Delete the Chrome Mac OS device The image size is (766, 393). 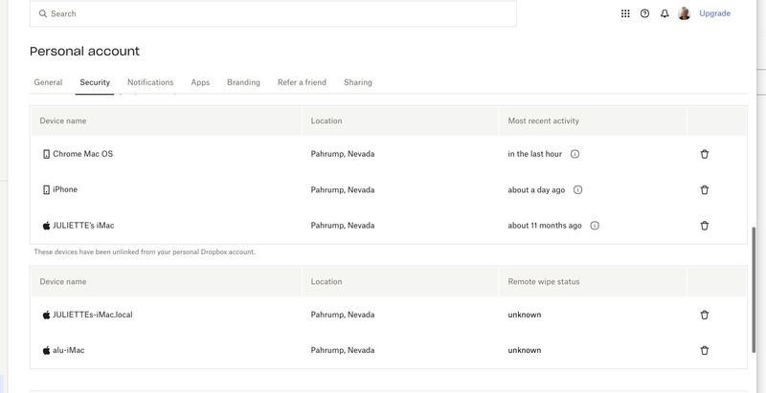(705, 154)
